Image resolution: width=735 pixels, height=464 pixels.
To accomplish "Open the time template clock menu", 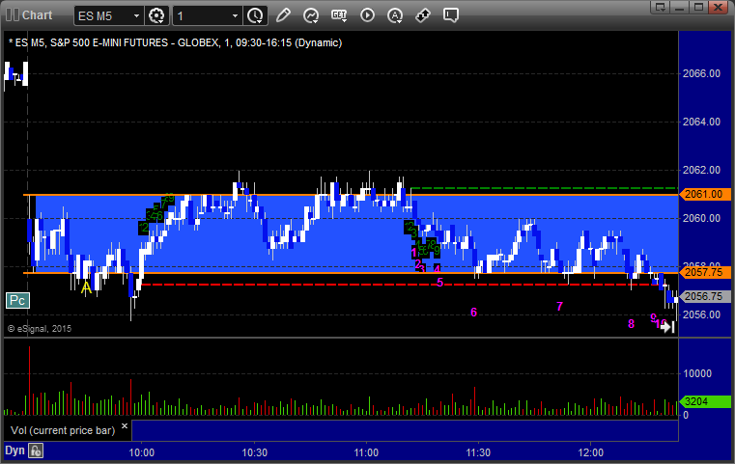I will [255, 15].
